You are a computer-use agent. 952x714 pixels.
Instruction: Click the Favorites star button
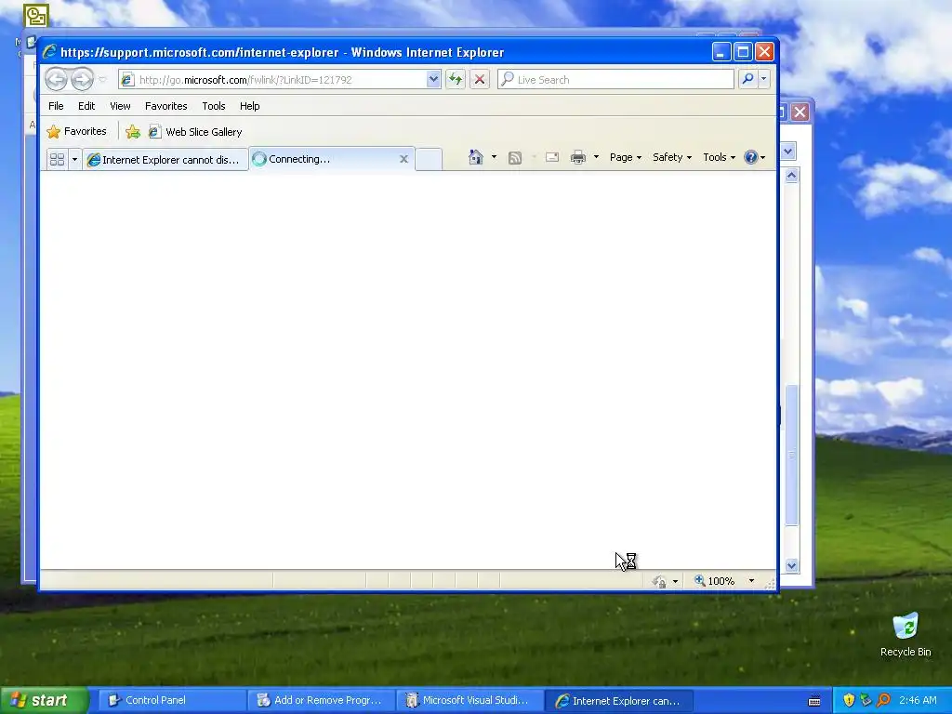[x=76, y=131]
